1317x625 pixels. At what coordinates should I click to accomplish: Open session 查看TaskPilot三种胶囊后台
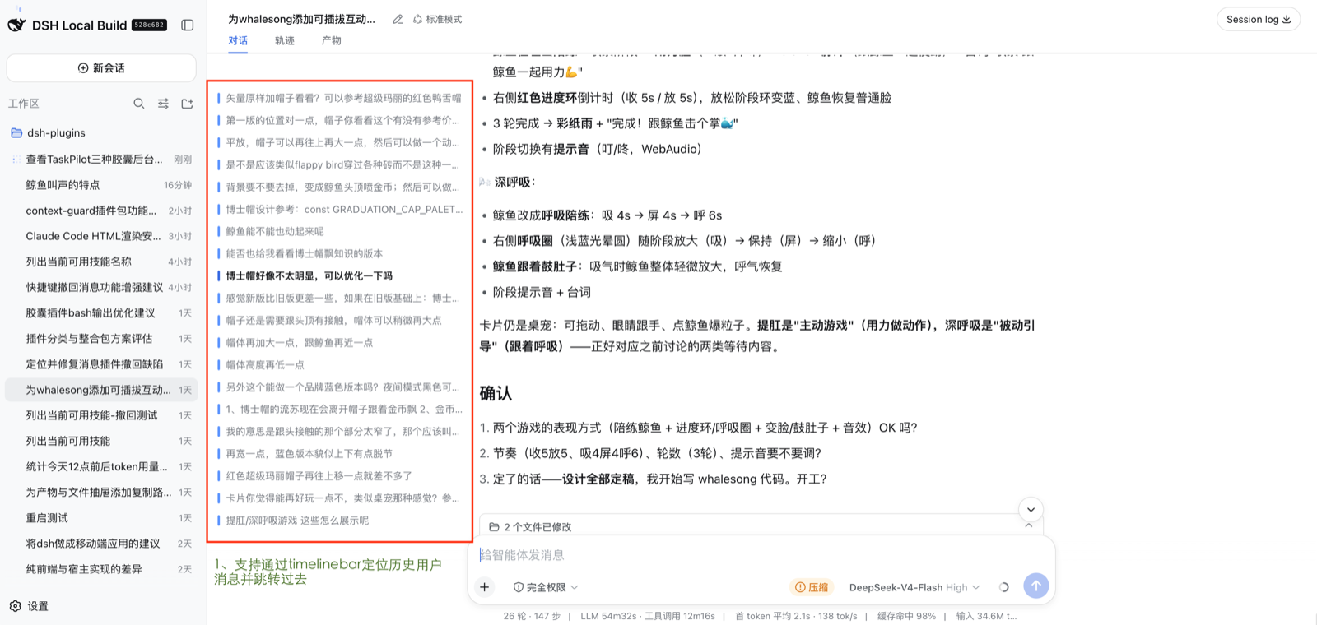click(x=101, y=160)
